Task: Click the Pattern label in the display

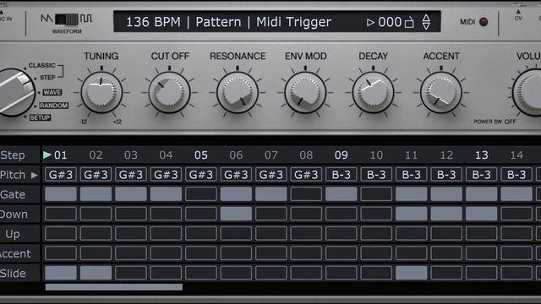Action: click(218, 22)
